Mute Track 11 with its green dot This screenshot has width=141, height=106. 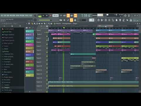pyautogui.click(x=47, y=72)
